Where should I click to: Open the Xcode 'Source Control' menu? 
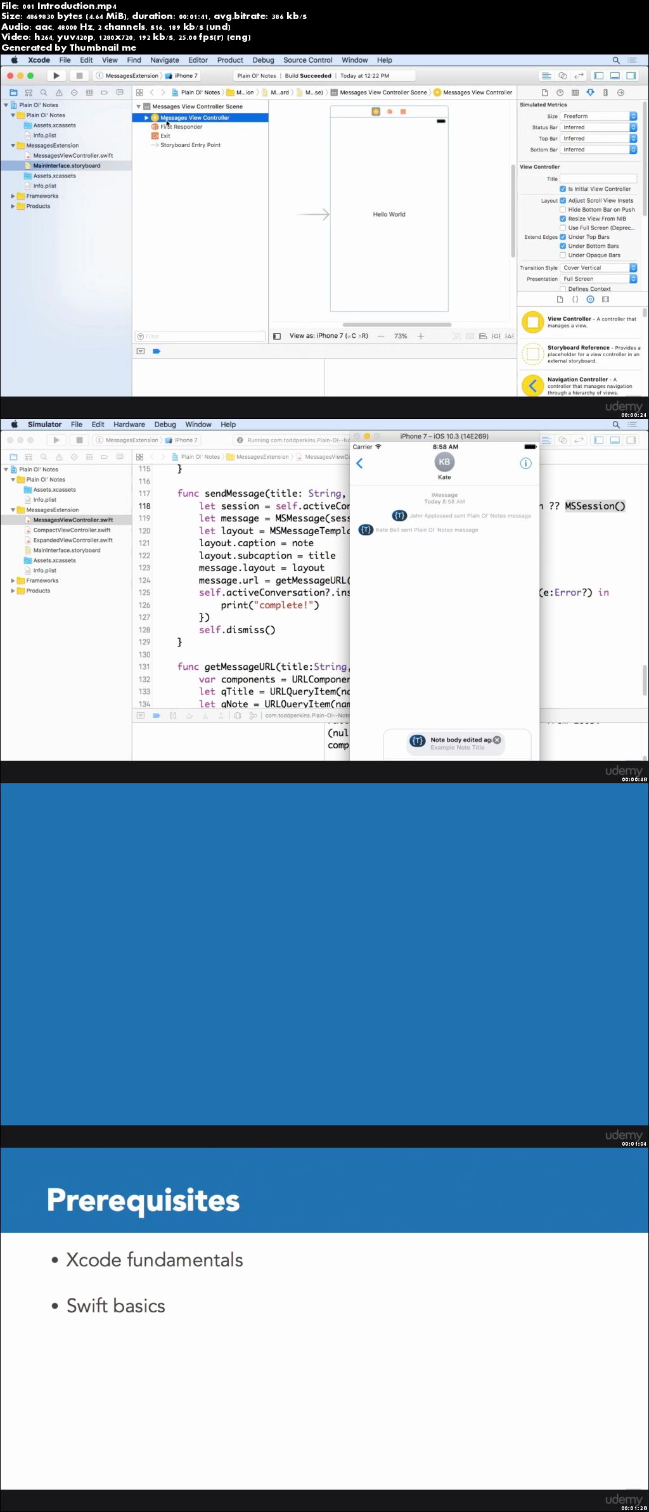(x=307, y=60)
